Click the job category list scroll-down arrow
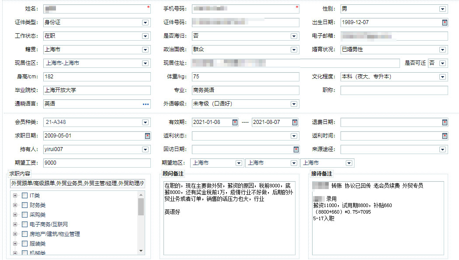 pos(141,251)
